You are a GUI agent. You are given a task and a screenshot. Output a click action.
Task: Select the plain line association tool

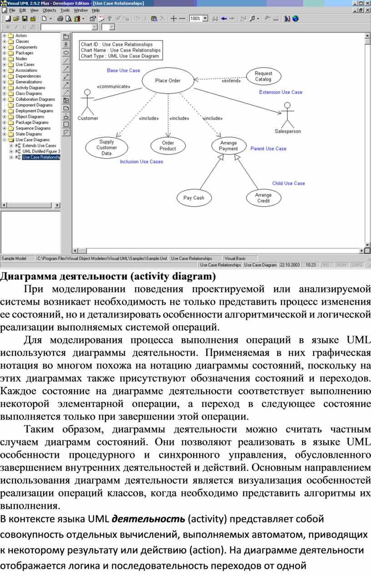point(66,60)
